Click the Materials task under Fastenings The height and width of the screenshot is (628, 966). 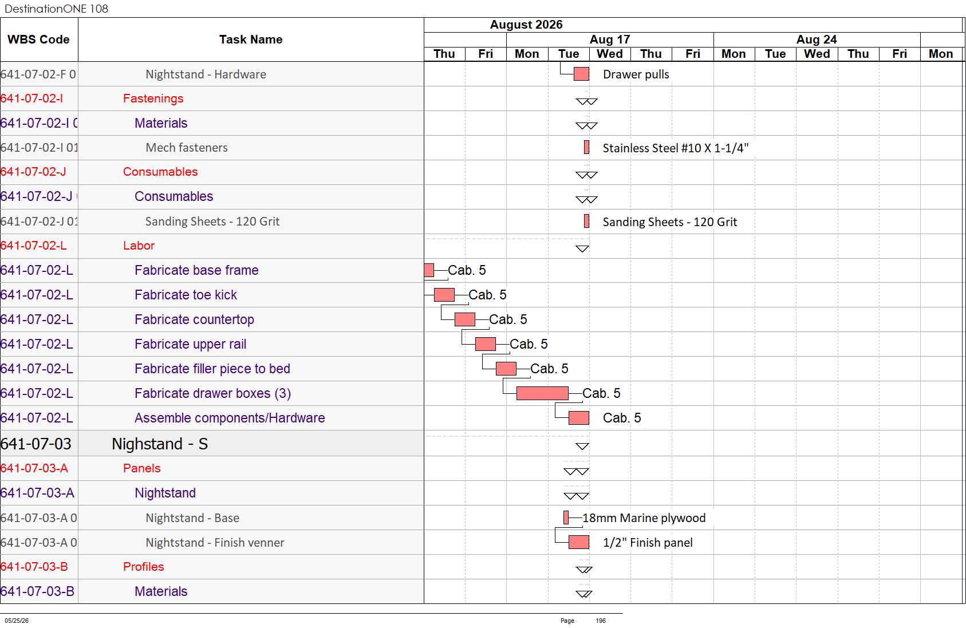[x=161, y=123]
